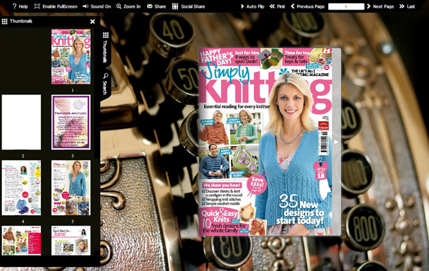Viewport: 429px width, 271px height.
Task: Click the Previous Page chevron icon
Action: tap(293, 6)
